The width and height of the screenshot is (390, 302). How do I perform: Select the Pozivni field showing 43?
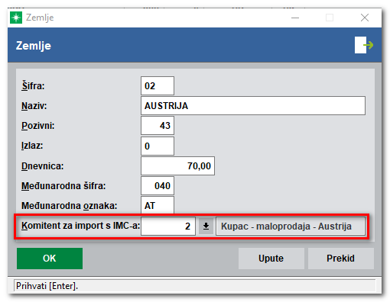[x=158, y=126]
